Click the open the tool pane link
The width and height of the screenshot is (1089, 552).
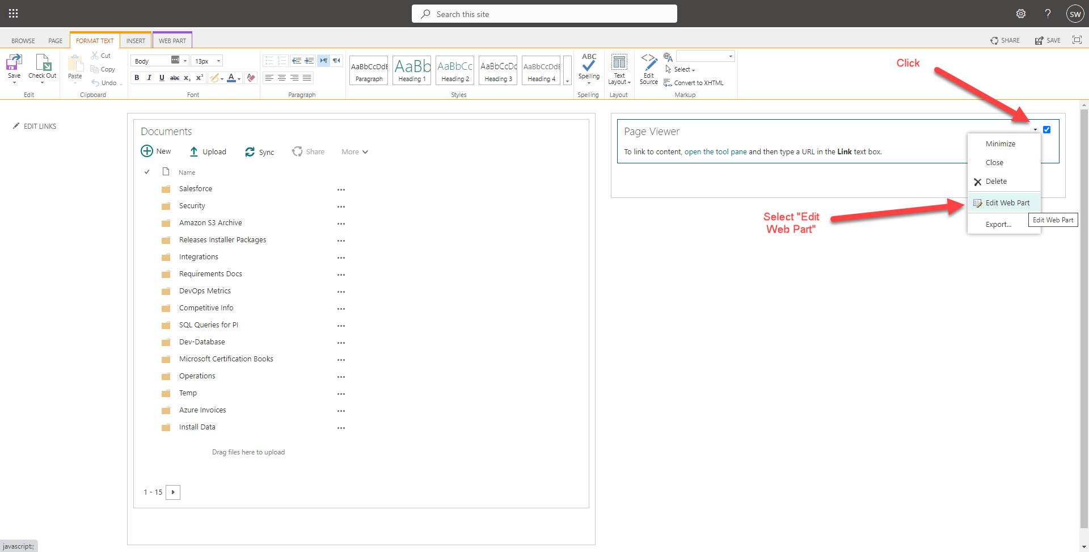[715, 151]
